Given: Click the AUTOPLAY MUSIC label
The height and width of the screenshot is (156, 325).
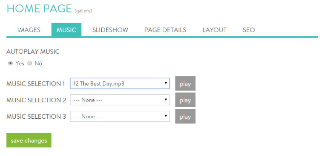Looking at the screenshot, I should [x=33, y=52].
